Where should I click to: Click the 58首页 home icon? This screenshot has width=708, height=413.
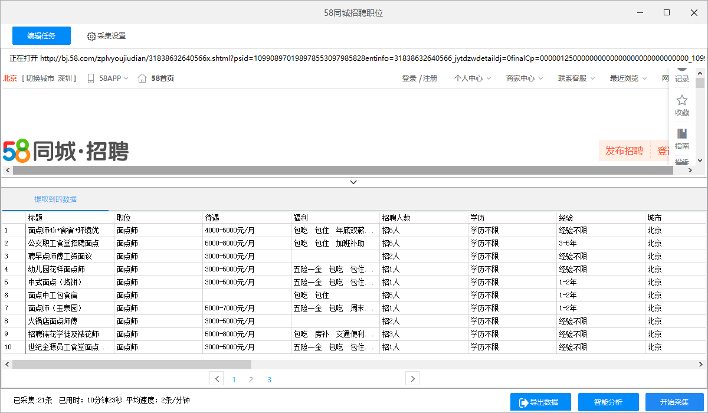pos(142,78)
